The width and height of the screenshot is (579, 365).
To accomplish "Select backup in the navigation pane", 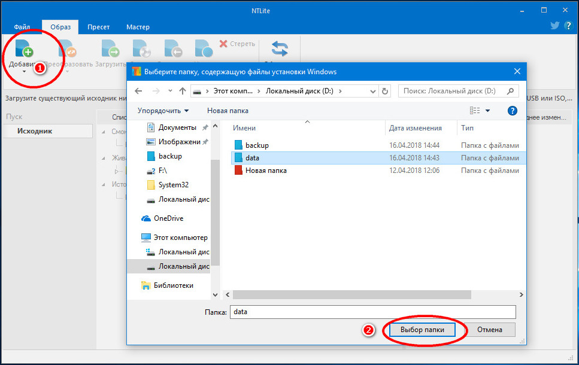I will (164, 156).
